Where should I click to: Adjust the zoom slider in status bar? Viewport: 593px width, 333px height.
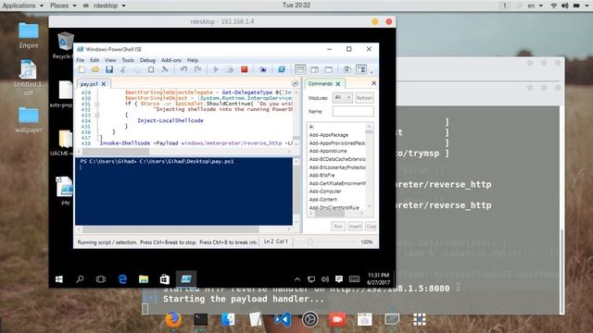point(310,241)
